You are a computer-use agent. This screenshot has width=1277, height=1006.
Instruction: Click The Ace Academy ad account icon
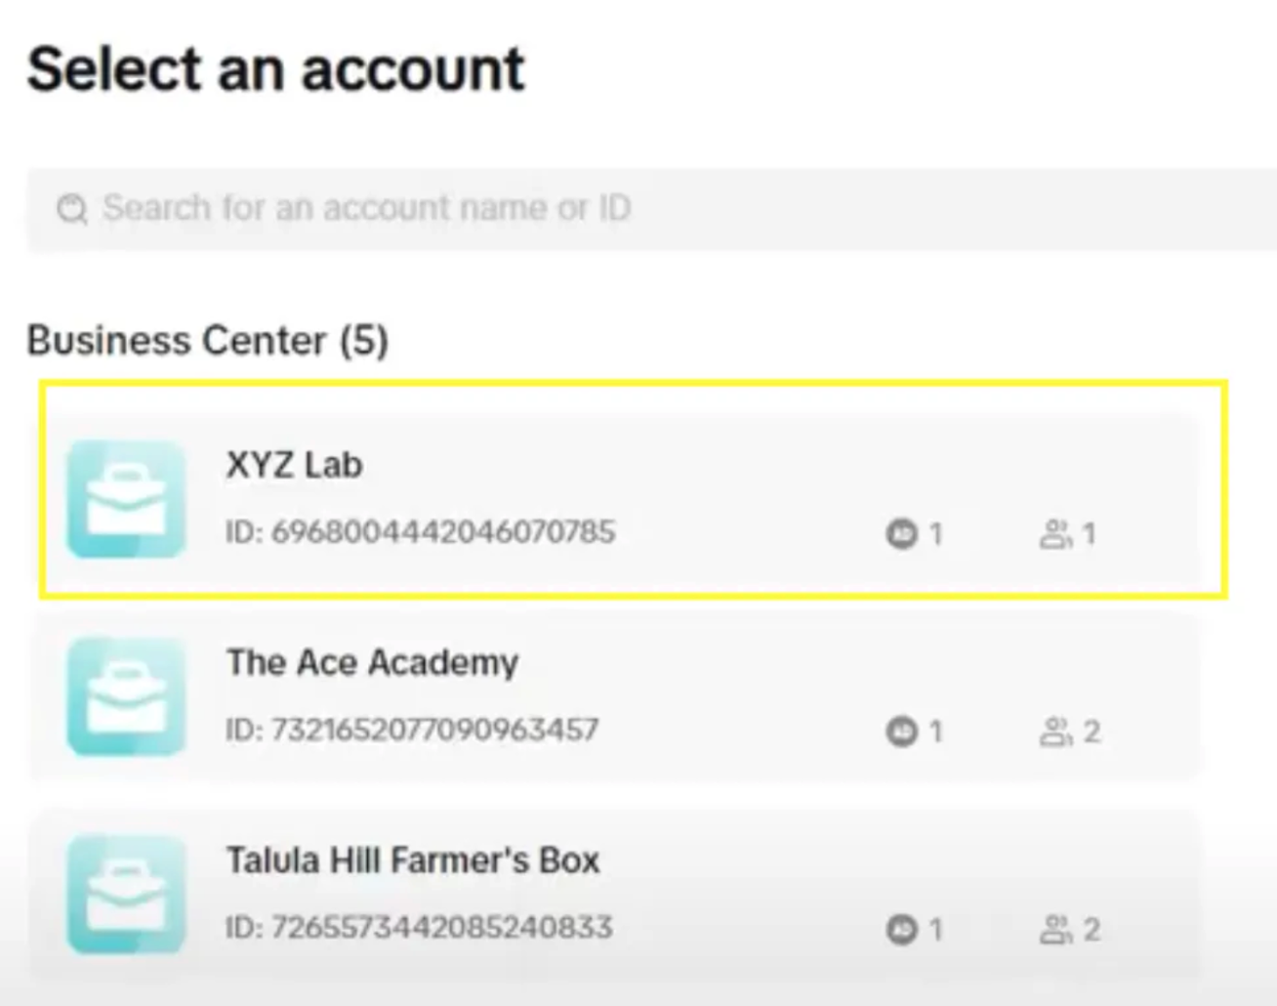(x=901, y=732)
